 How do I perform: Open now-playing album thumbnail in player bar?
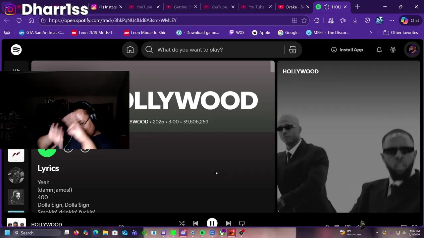pyautogui.click(x=16, y=223)
